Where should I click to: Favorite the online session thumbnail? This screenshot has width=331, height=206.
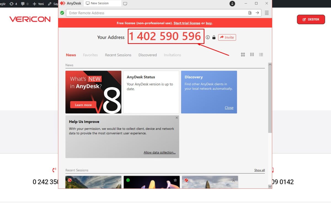pyautogui.click(x=175, y=180)
